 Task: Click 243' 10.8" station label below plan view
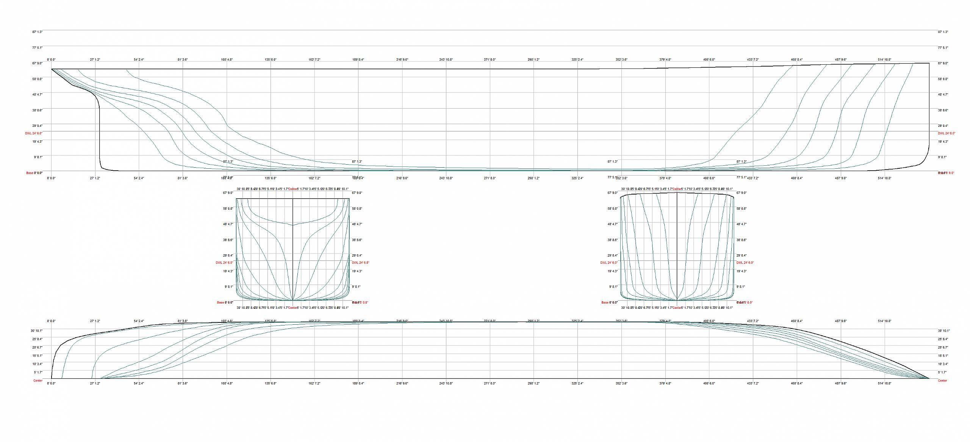coord(446,383)
